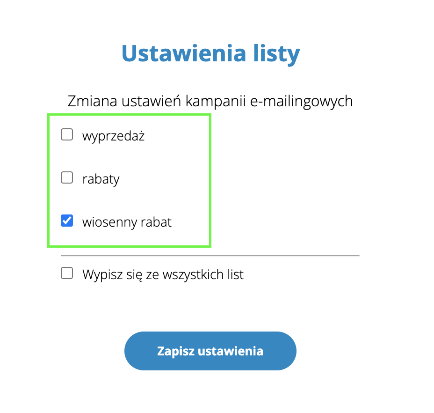Click the "Ustawienia listy" heading
Viewport: 434px width, 413px height.
[x=210, y=53]
